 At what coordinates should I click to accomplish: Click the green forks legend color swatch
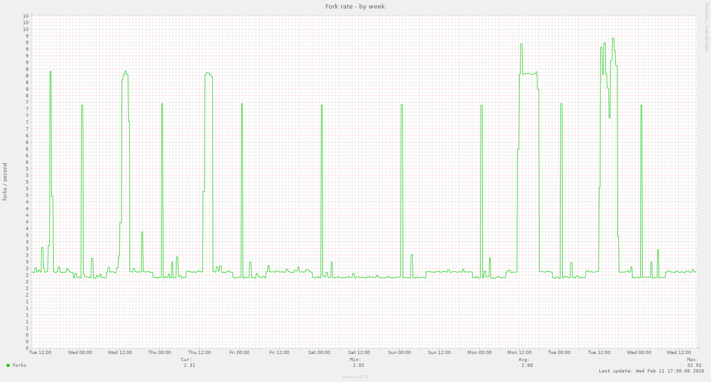(8, 365)
